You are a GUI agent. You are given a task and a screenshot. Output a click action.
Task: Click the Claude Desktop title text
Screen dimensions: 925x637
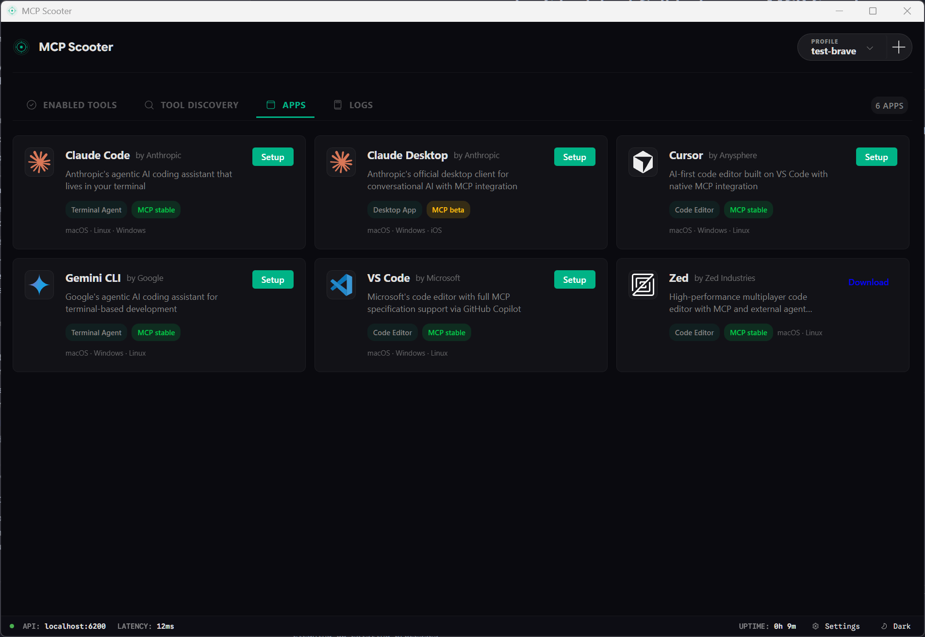[408, 155]
